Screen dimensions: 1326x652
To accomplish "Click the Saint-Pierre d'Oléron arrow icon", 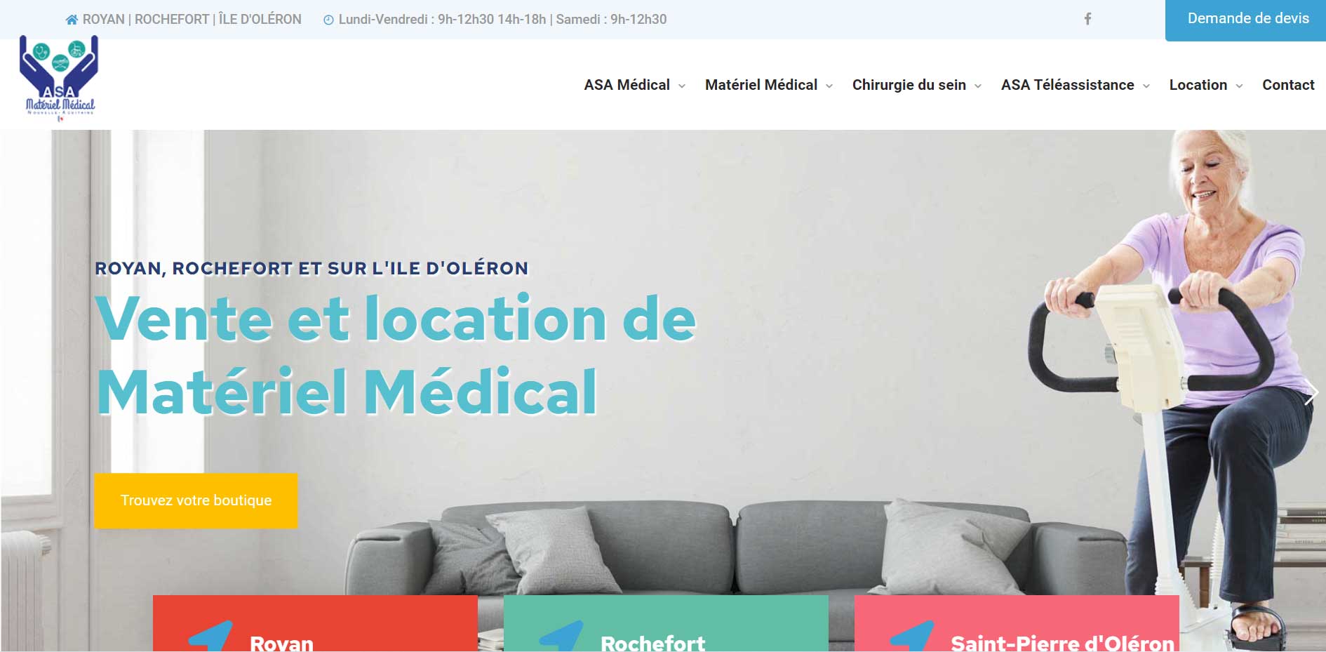I will [x=912, y=636].
